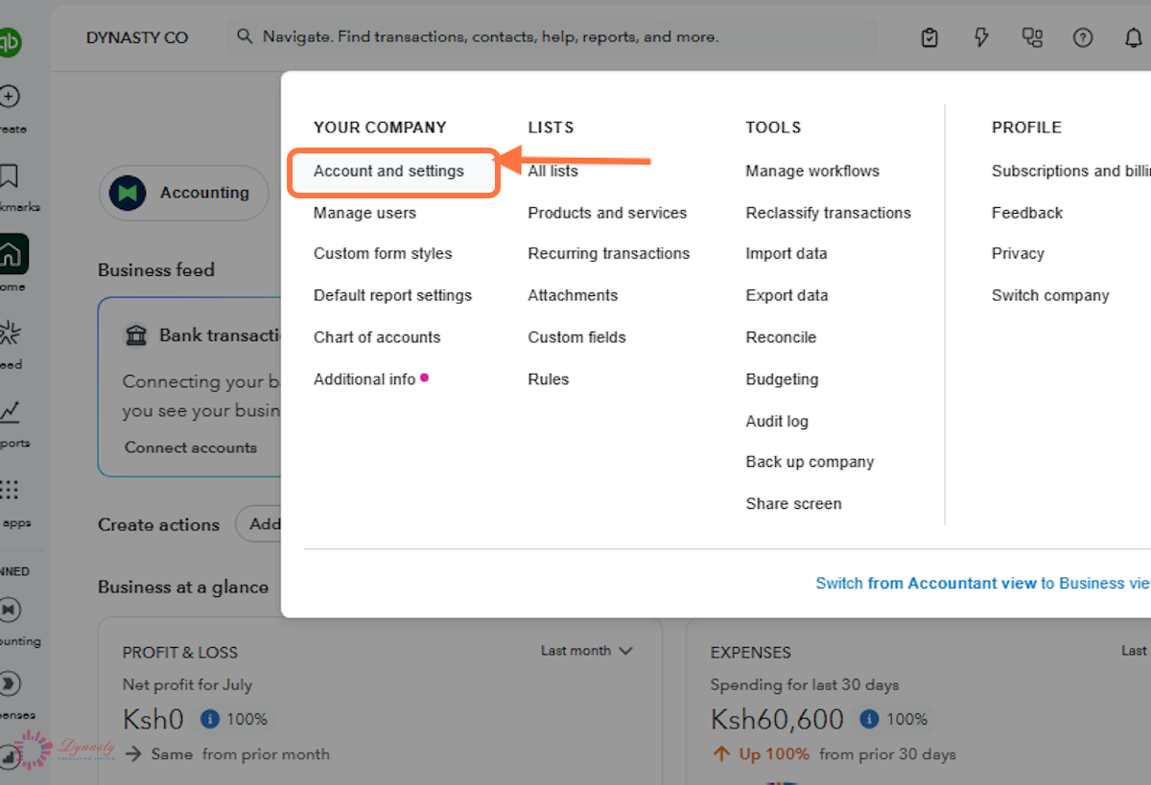Image resolution: width=1151 pixels, height=785 pixels.
Task: Open Custom form styles
Action: coord(383,253)
